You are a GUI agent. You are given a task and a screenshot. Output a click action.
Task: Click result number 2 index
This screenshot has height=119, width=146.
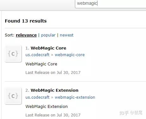[x=27, y=90]
